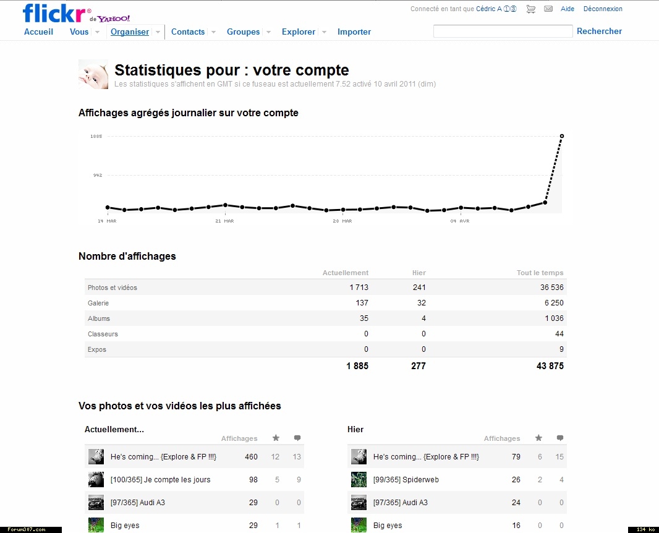Expand the Explorer dropdown arrow
659x533 pixels.
324,32
